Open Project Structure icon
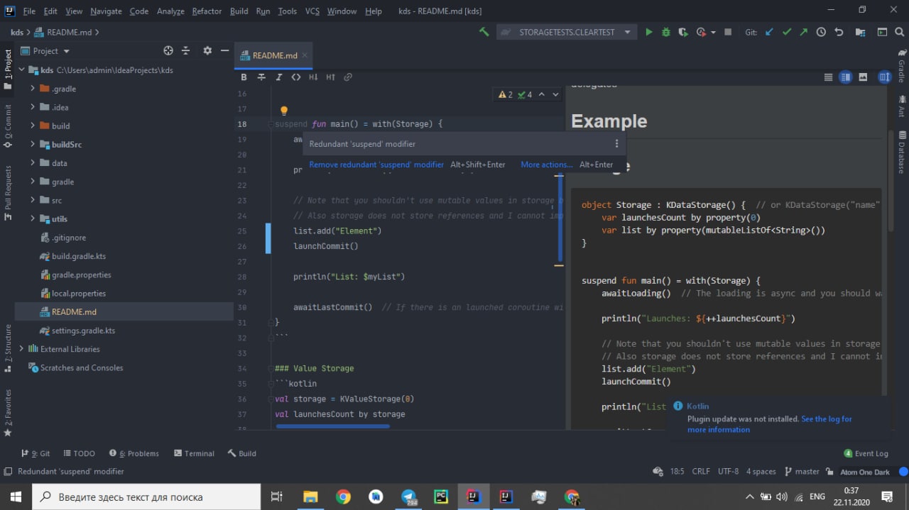The width and height of the screenshot is (909, 510). click(x=860, y=32)
